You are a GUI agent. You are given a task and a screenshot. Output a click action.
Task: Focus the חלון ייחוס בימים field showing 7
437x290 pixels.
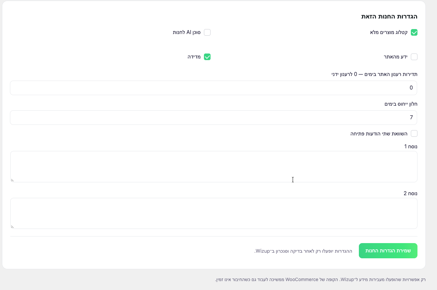214,118
